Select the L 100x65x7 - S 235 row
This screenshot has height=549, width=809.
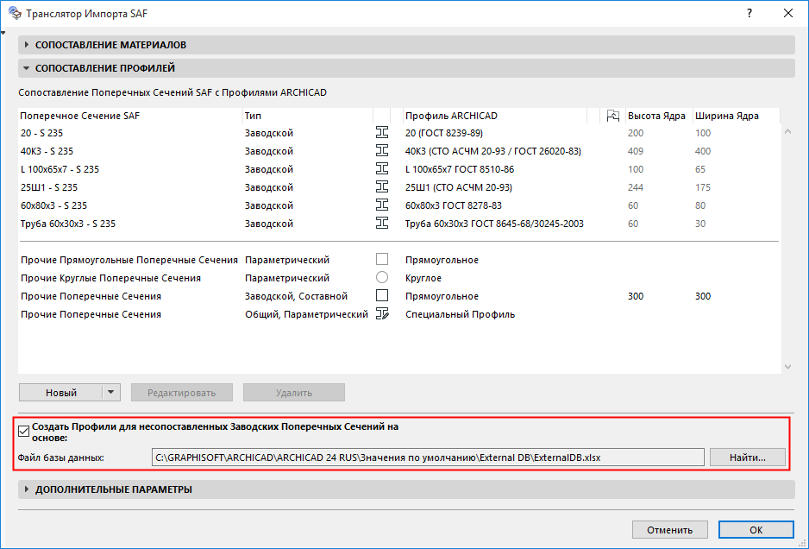[400, 169]
